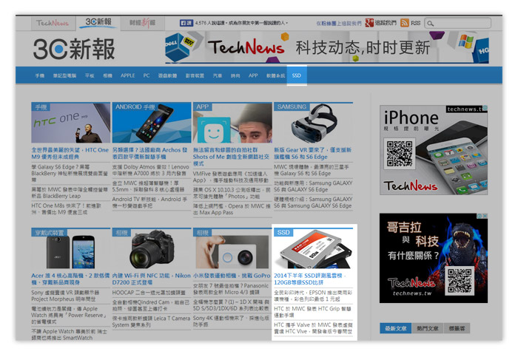Click the 穿戴式裝置 category label

(50, 233)
